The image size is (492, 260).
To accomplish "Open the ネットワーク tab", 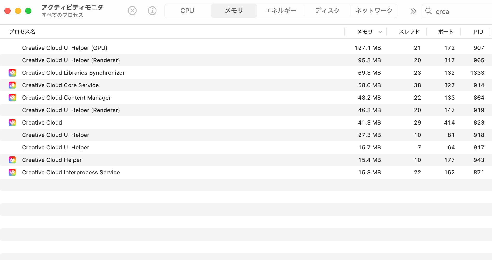I will click(374, 11).
